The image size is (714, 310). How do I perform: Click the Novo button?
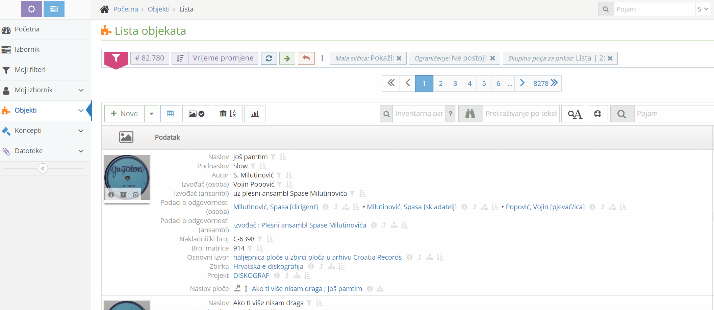(x=124, y=114)
